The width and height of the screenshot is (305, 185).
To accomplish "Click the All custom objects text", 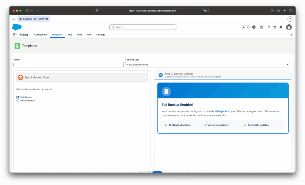I will pos(218,125).
